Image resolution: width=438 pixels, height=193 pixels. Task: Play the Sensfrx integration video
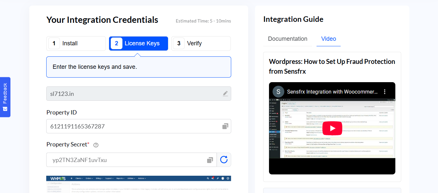[x=332, y=128]
